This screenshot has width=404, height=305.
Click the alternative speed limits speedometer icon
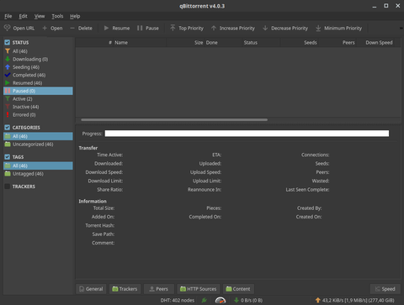221,300
